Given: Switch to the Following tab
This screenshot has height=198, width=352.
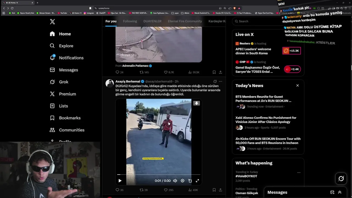Looking at the screenshot, I should [x=130, y=21].
